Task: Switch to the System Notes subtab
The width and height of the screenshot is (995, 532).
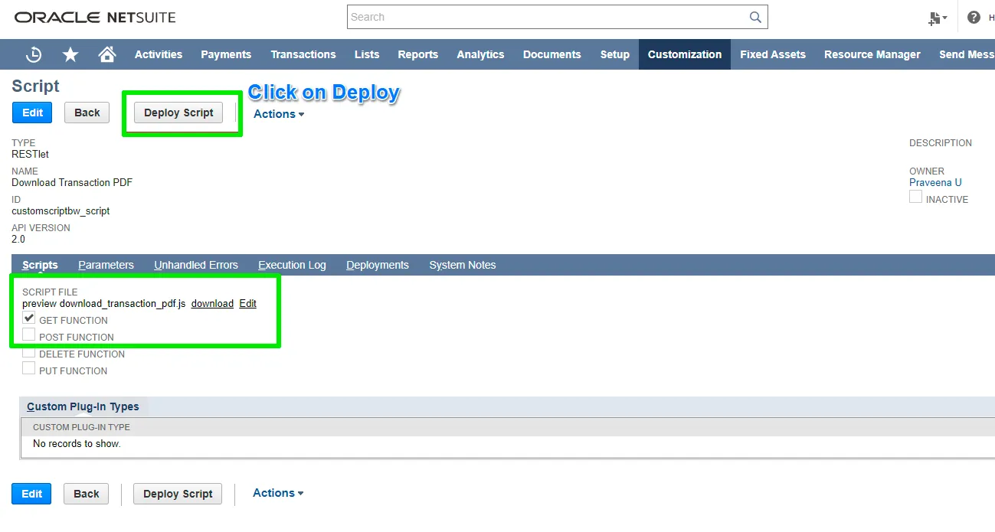Action: tap(463, 265)
